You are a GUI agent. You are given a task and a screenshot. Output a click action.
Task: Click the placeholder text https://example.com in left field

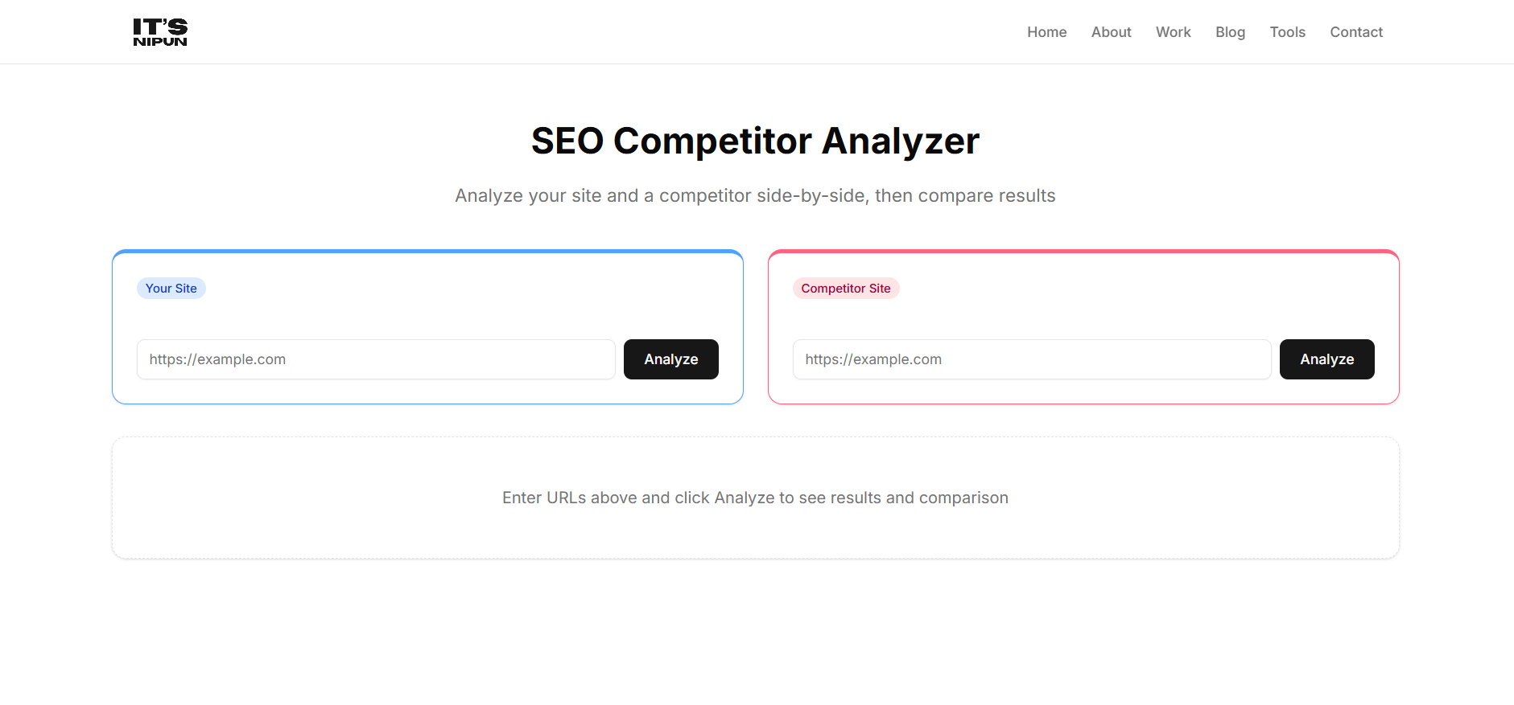pos(217,359)
